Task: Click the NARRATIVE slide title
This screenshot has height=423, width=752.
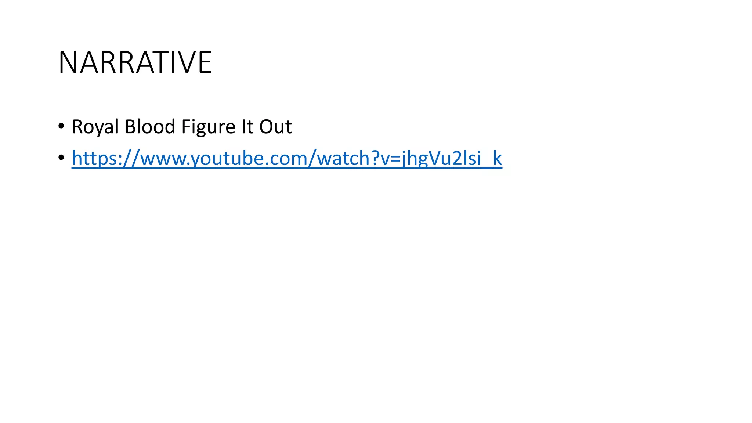Action: pyautogui.click(x=135, y=62)
